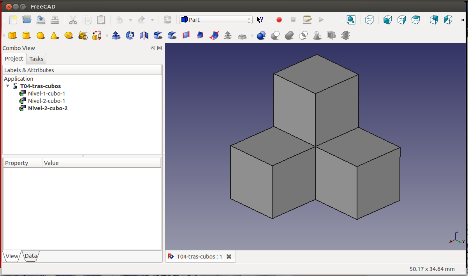This screenshot has height=276, width=468.
Task: Switch to axonometric view with wireframe cube icon
Action: [369, 20]
